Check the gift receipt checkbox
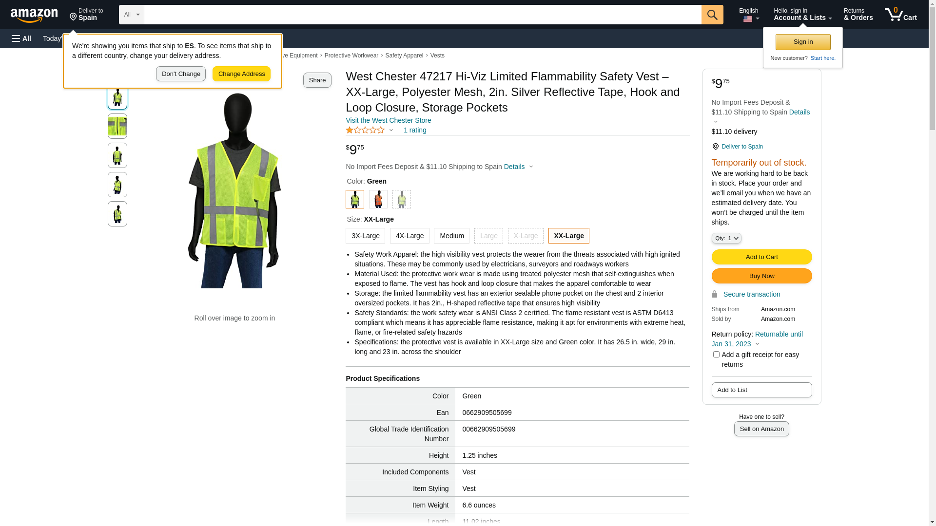The image size is (936, 526). (x=716, y=355)
